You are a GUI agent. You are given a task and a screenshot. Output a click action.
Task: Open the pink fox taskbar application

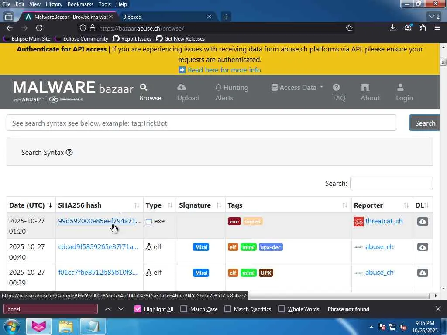tap(39, 326)
